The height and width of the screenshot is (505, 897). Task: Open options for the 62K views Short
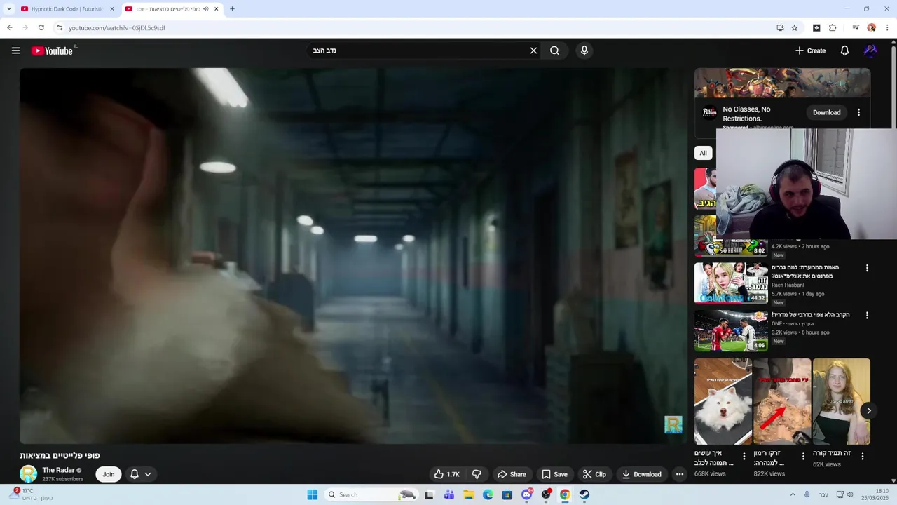coord(863,456)
